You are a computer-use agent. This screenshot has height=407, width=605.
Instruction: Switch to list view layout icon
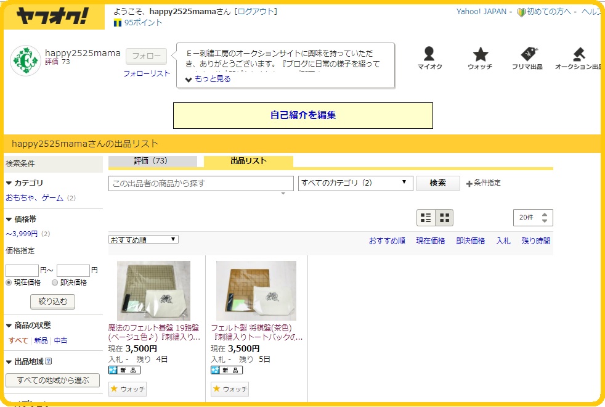pos(426,218)
